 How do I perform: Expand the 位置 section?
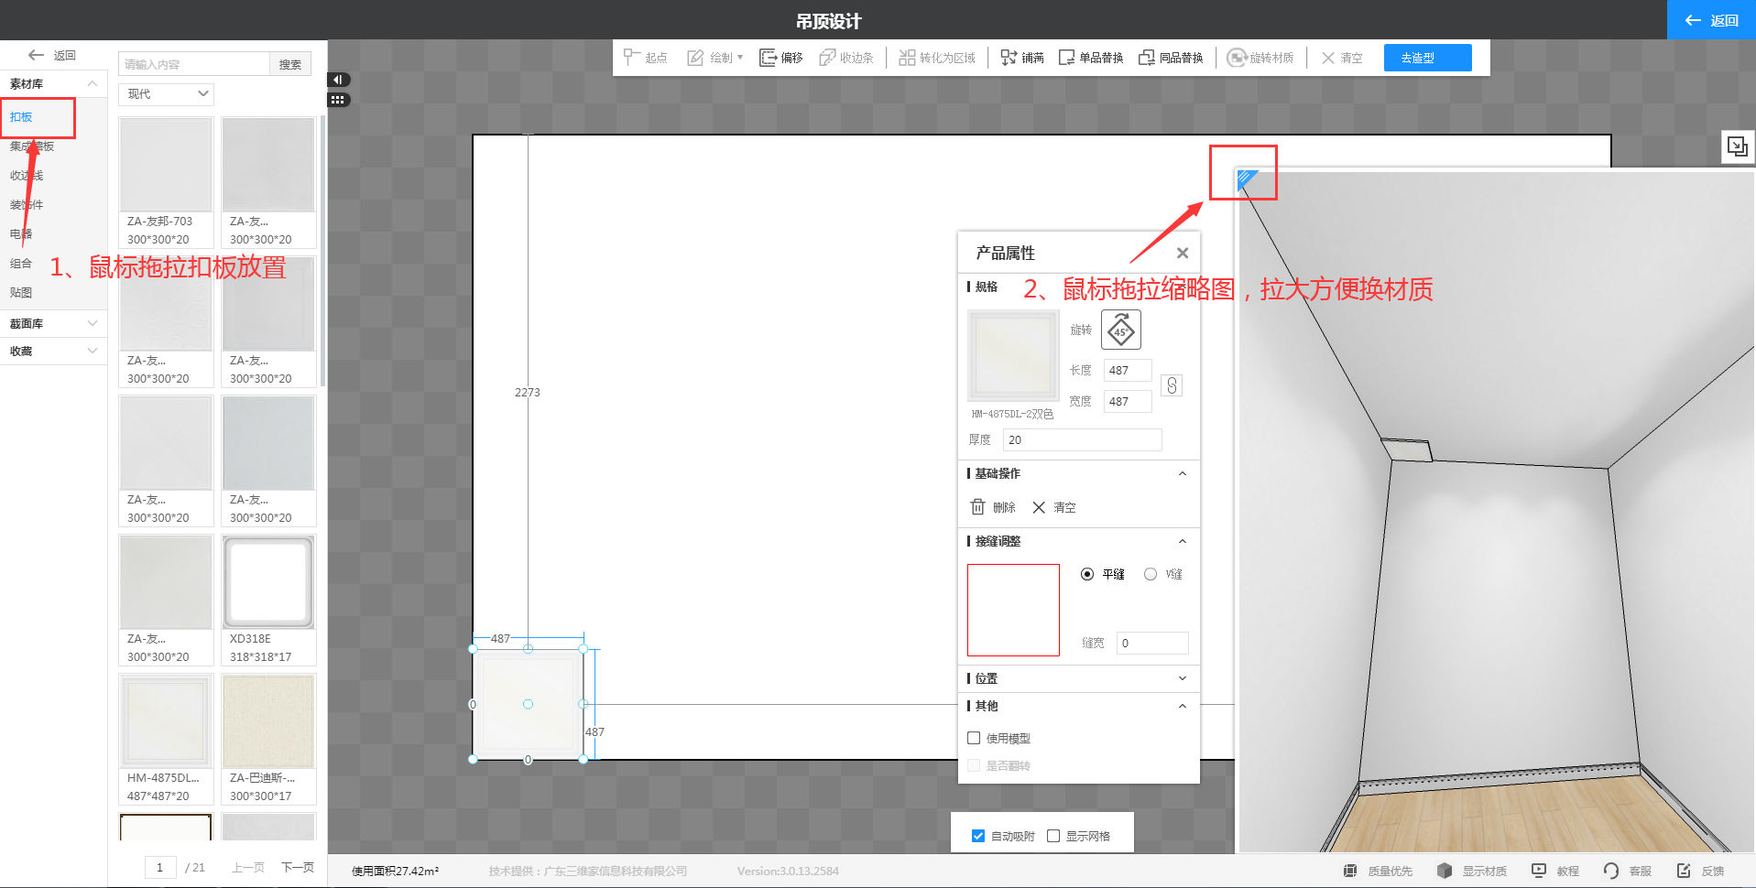click(1183, 679)
